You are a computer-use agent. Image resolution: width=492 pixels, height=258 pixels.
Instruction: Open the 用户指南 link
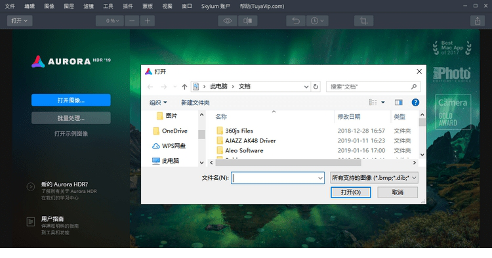pyautogui.click(x=52, y=219)
